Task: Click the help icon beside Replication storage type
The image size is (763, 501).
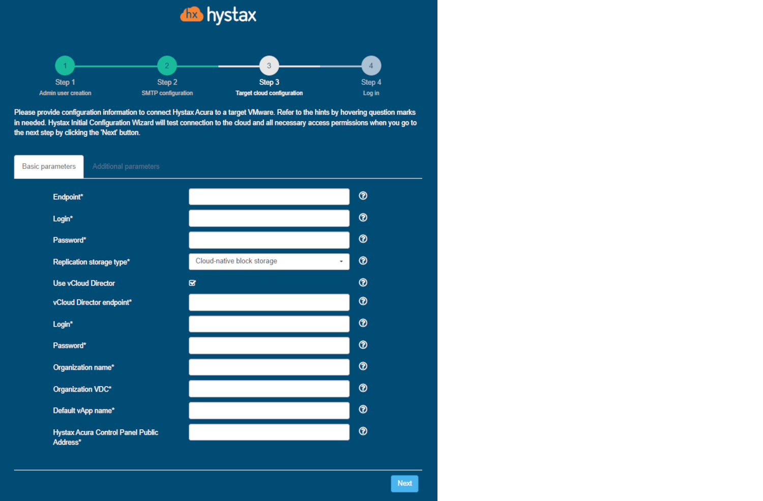Action: click(363, 261)
